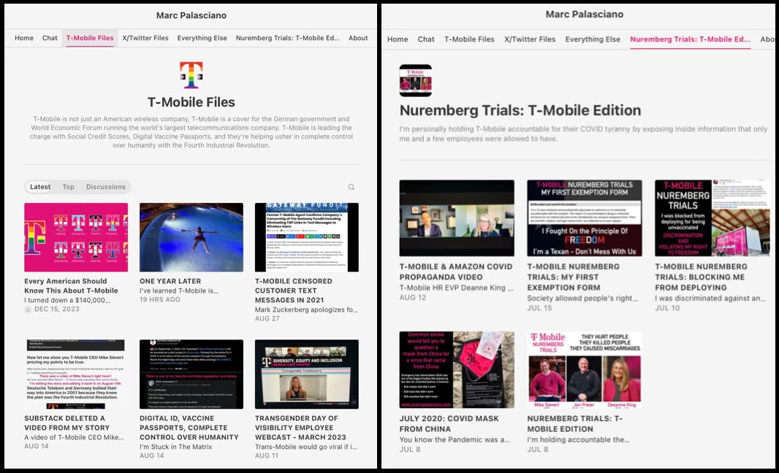Open 'DIGITAL ID, VACCINE PASSPORTS' post title
This screenshot has height=473, width=779.
click(189, 427)
